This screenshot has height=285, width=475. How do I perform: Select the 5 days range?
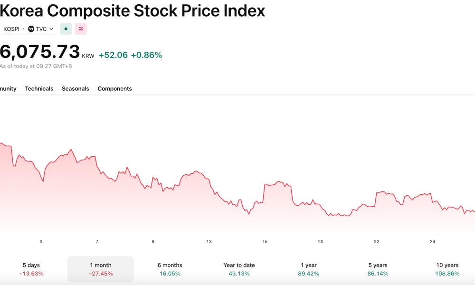pos(31,269)
